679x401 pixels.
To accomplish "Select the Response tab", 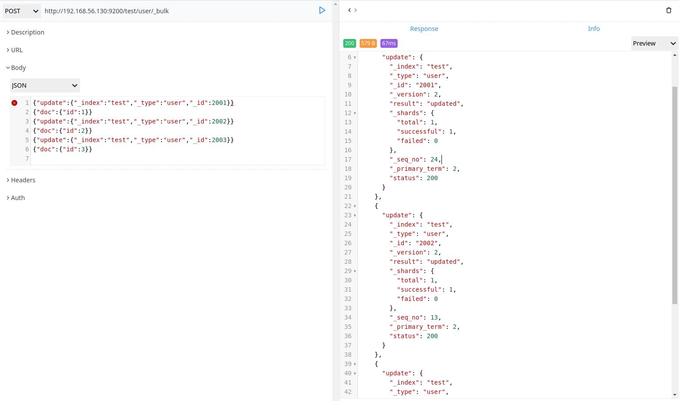I will coord(424,28).
